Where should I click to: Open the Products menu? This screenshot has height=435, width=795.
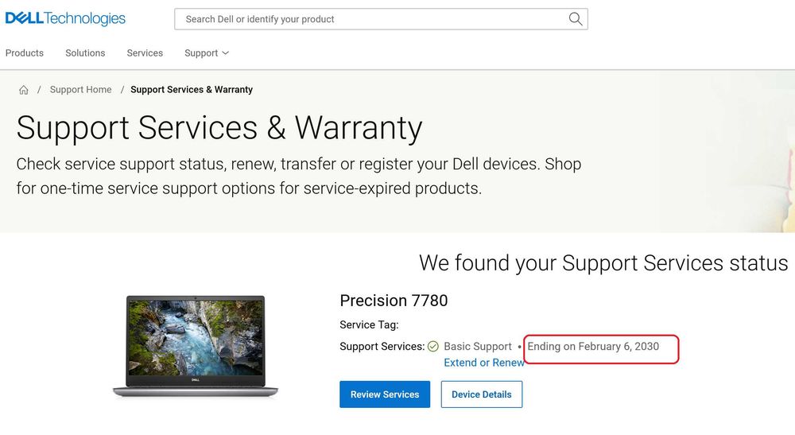pyautogui.click(x=25, y=53)
